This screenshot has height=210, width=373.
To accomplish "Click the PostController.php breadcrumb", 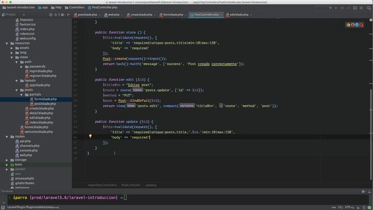I will 103,8.
